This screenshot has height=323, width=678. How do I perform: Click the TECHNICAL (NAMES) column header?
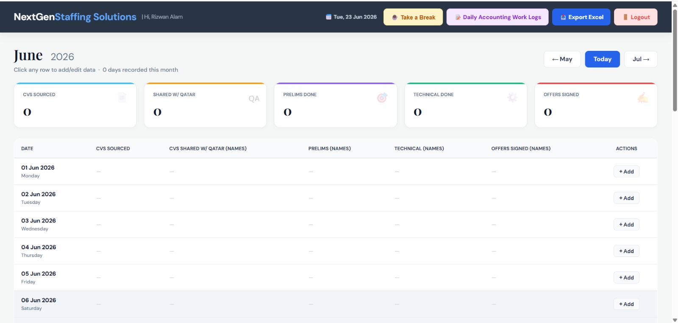(x=419, y=149)
